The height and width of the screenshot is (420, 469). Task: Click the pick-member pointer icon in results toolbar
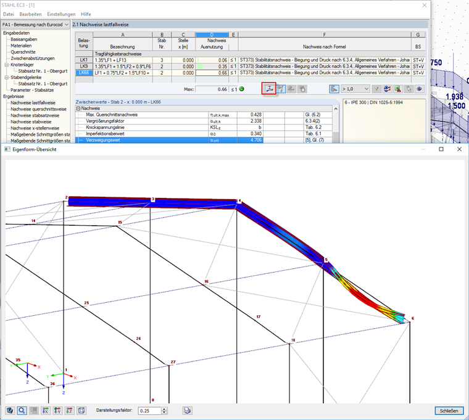tap(409, 89)
